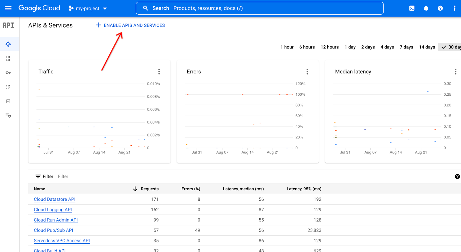Select the 1 hour time range
The image size is (461, 252).
click(287, 47)
